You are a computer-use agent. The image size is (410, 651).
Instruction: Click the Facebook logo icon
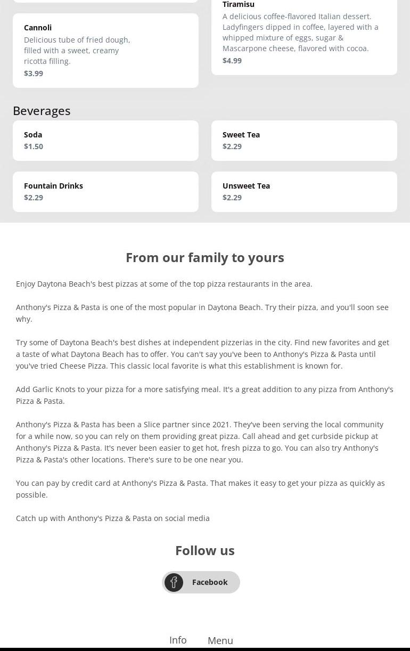click(x=174, y=582)
